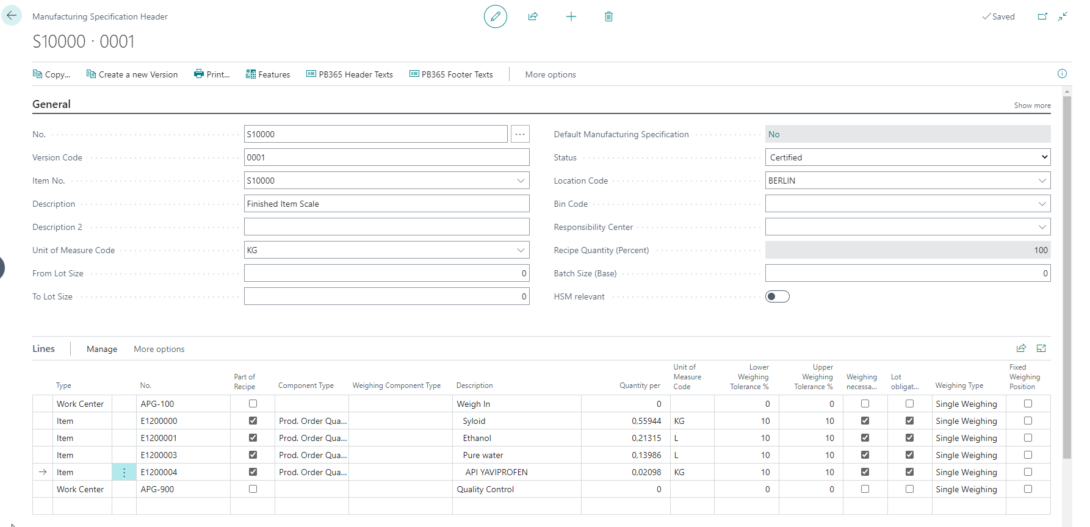The width and height of the screenshot is (1090, 527).
Task: Collapse the General section heading
Action: [51, 104]
